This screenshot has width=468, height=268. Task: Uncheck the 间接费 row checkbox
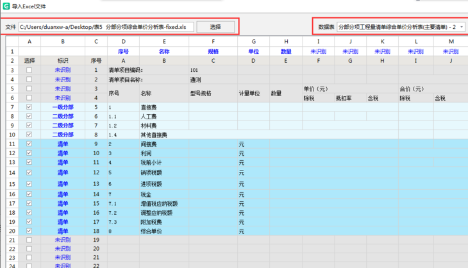point(29,144)
